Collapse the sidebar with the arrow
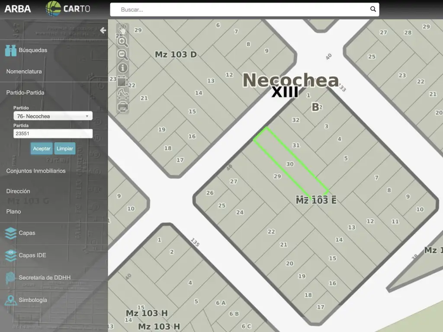This screenshot has height=332, width=443. [x=103, y=30]
